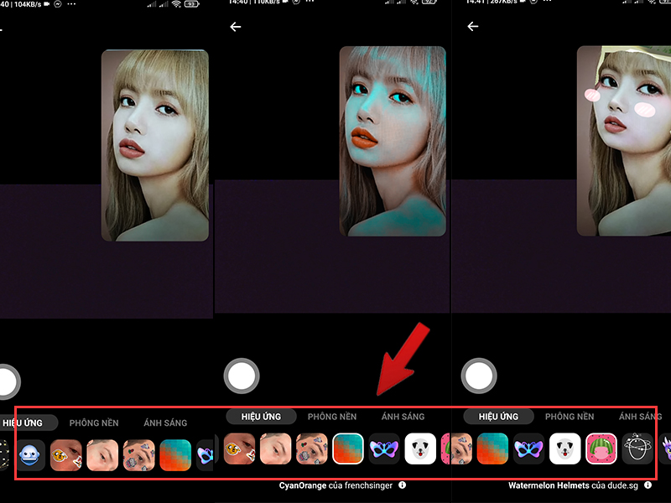The width and height of the screenshot is (671, 503).
Task: Switch to PHÔNG NỀN tab in left screen
Action: click(94, 423)
